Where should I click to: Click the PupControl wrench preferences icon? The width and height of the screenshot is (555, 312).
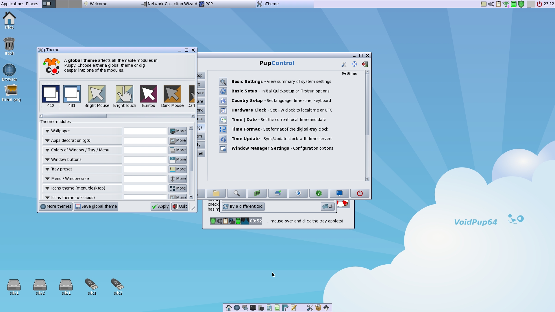pos(344,64)
